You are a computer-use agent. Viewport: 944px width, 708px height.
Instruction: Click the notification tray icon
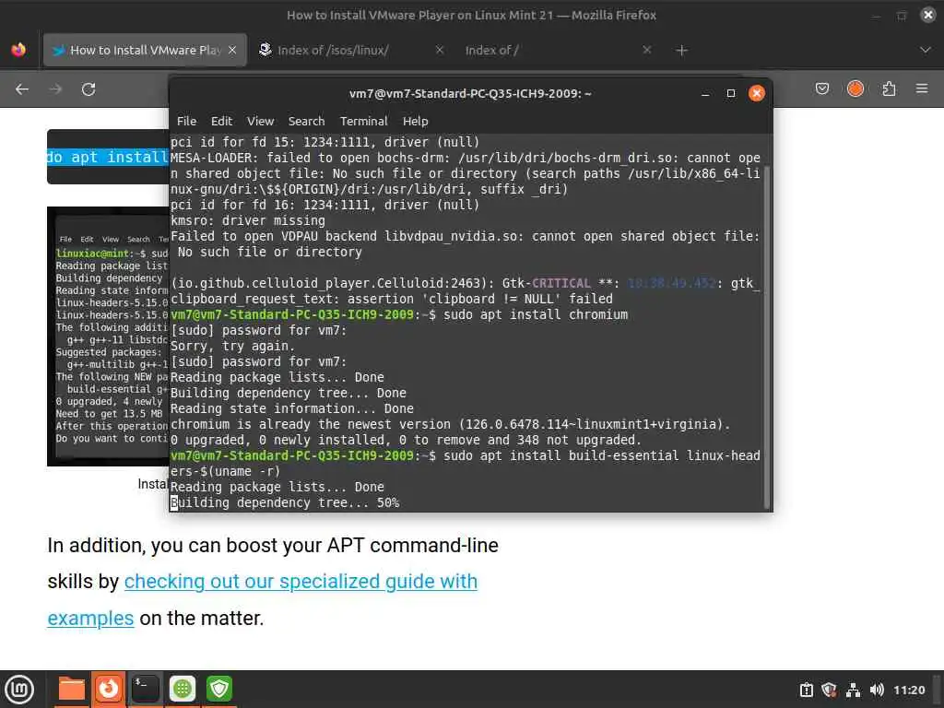pos(806,690)
